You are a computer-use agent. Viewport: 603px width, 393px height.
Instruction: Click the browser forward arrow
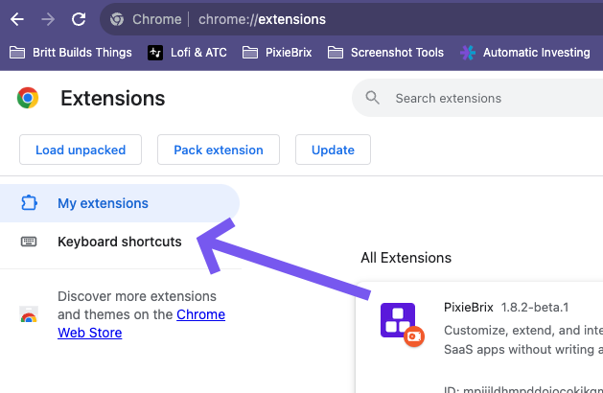point(48,18)
